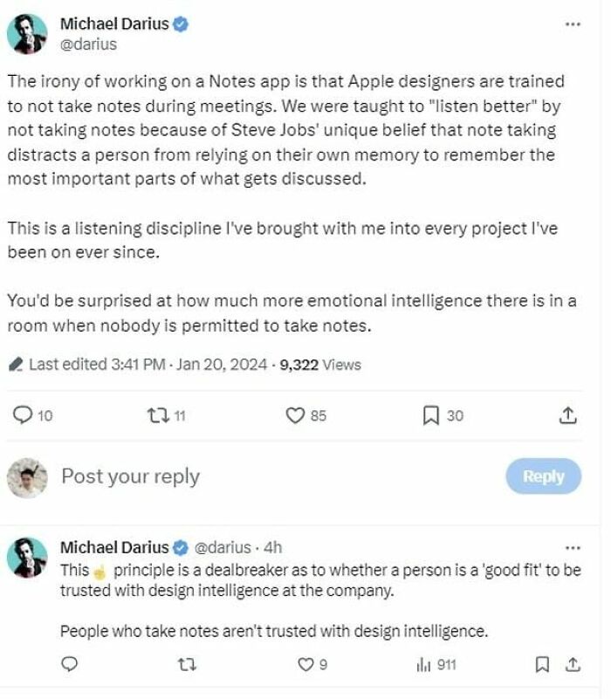The width and height of the screenshot is (611, 699).
Task: Comment on the reply tweet
Action: [69, 665]
